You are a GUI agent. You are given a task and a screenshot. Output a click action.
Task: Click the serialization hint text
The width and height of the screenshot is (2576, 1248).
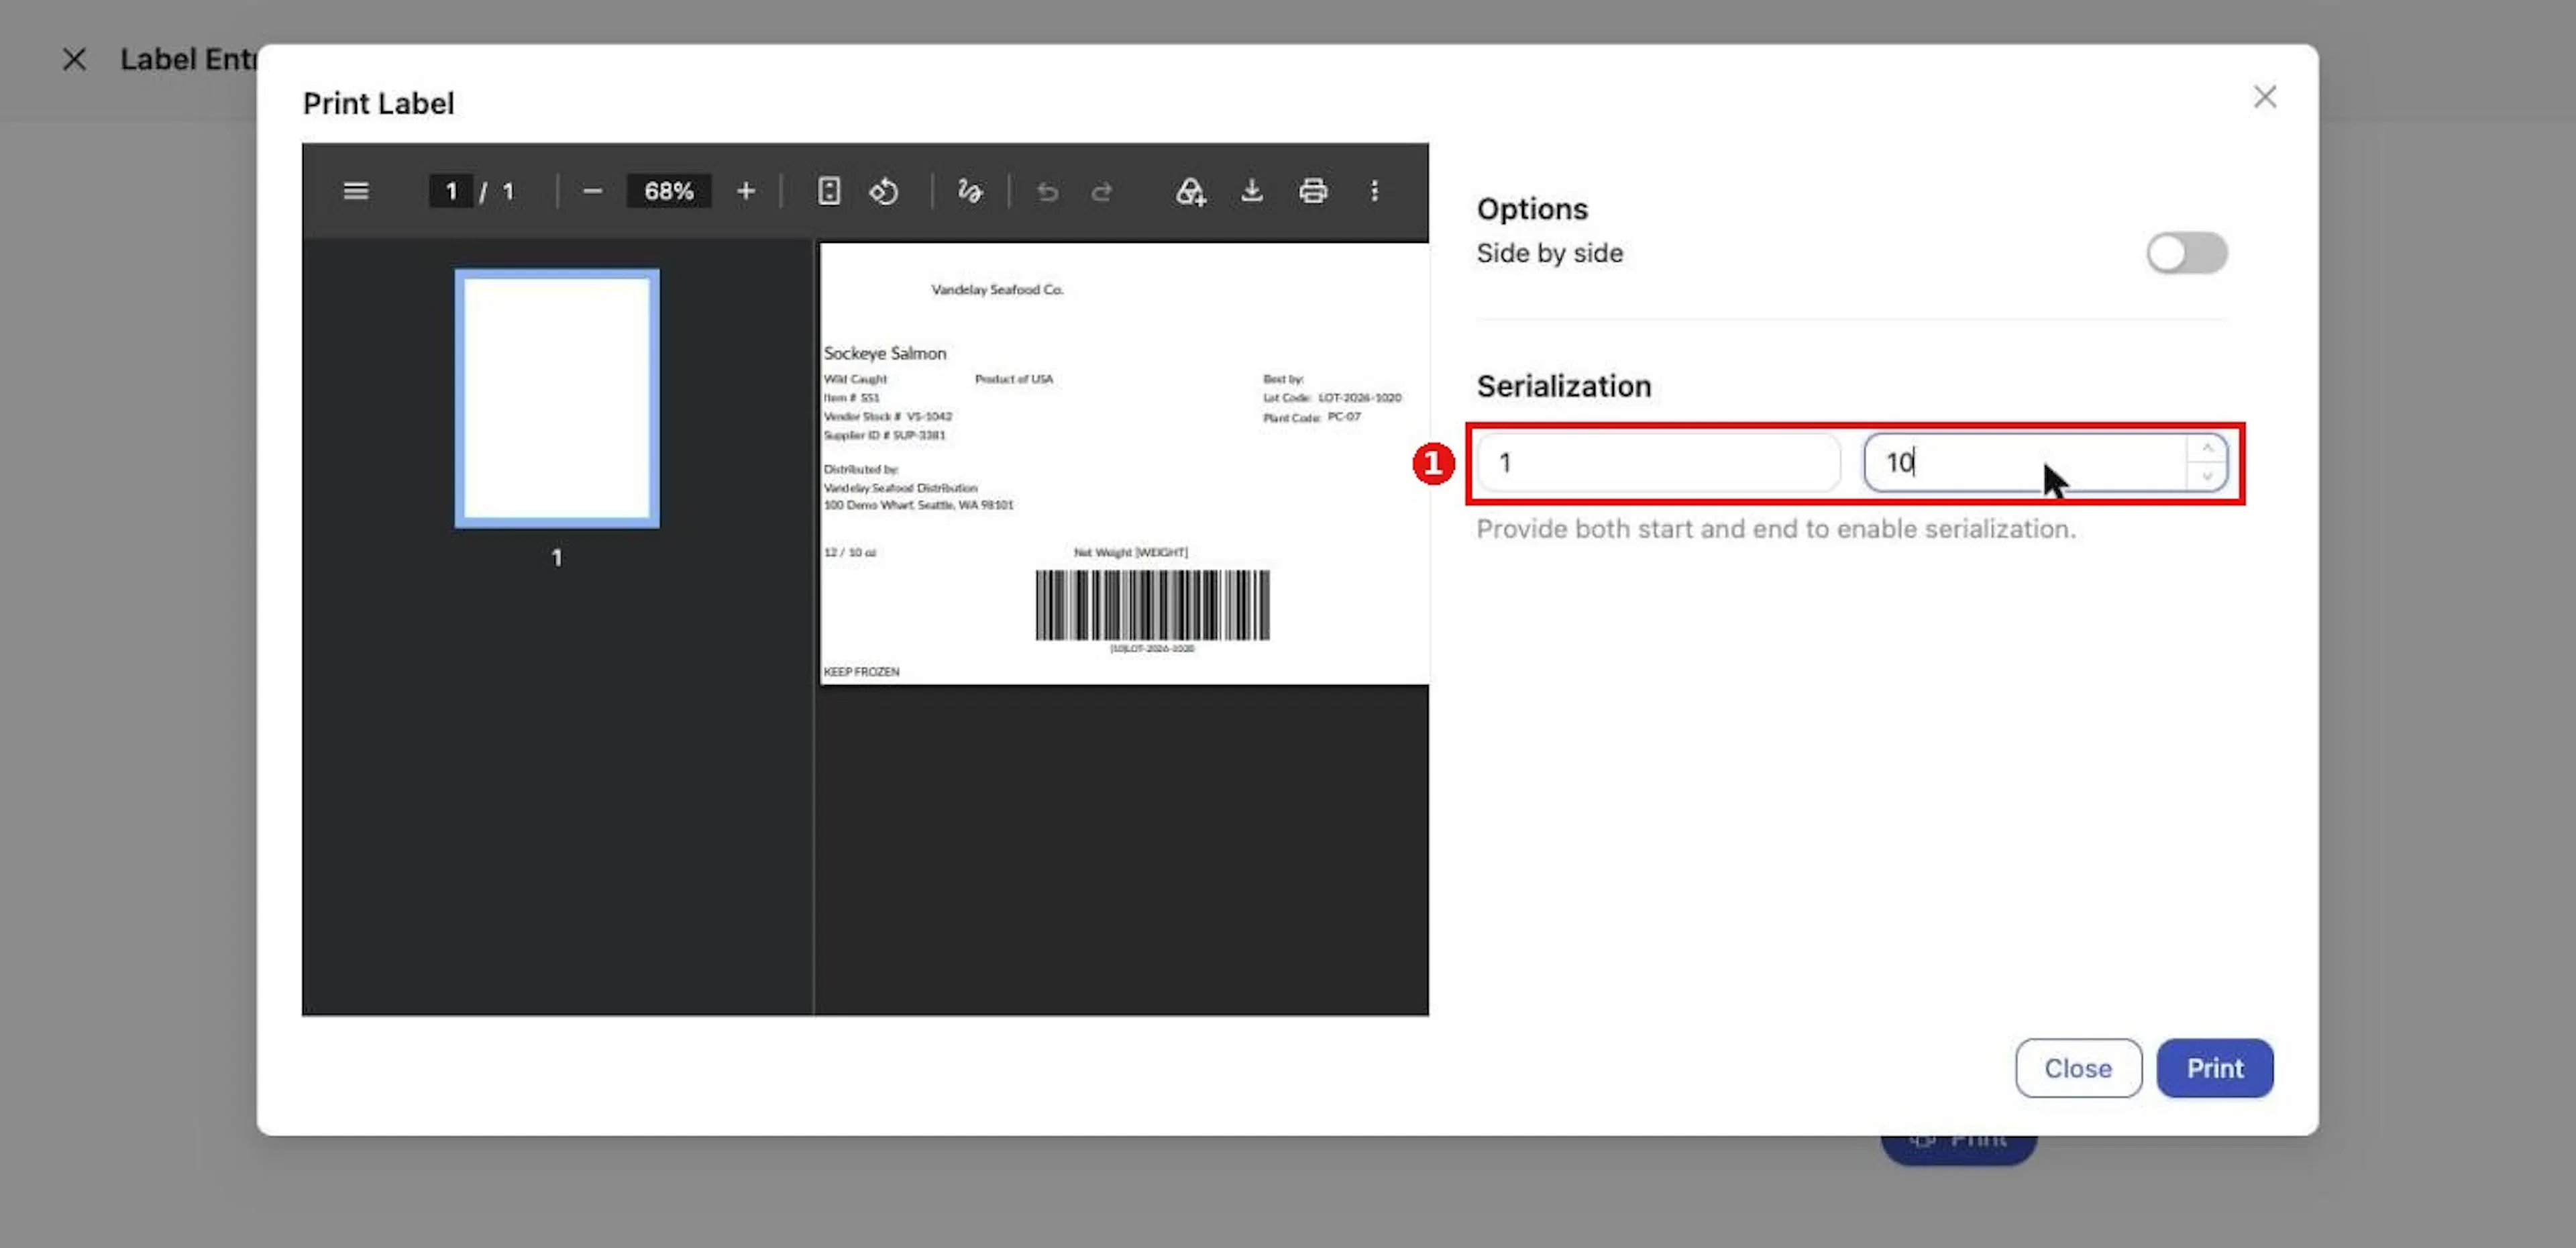[1776, 529]
